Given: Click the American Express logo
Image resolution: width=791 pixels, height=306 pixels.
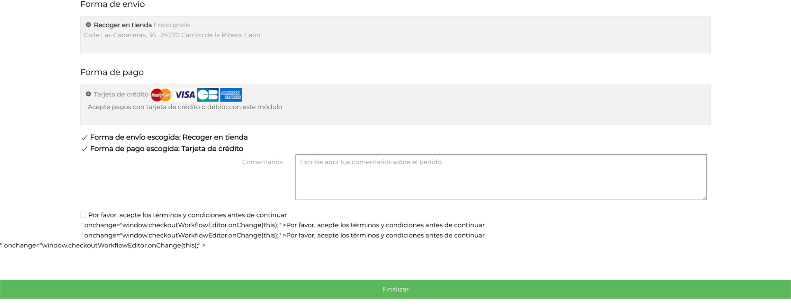Looking at the screenshot, I should pyautogui.click(x=231, y=95).
